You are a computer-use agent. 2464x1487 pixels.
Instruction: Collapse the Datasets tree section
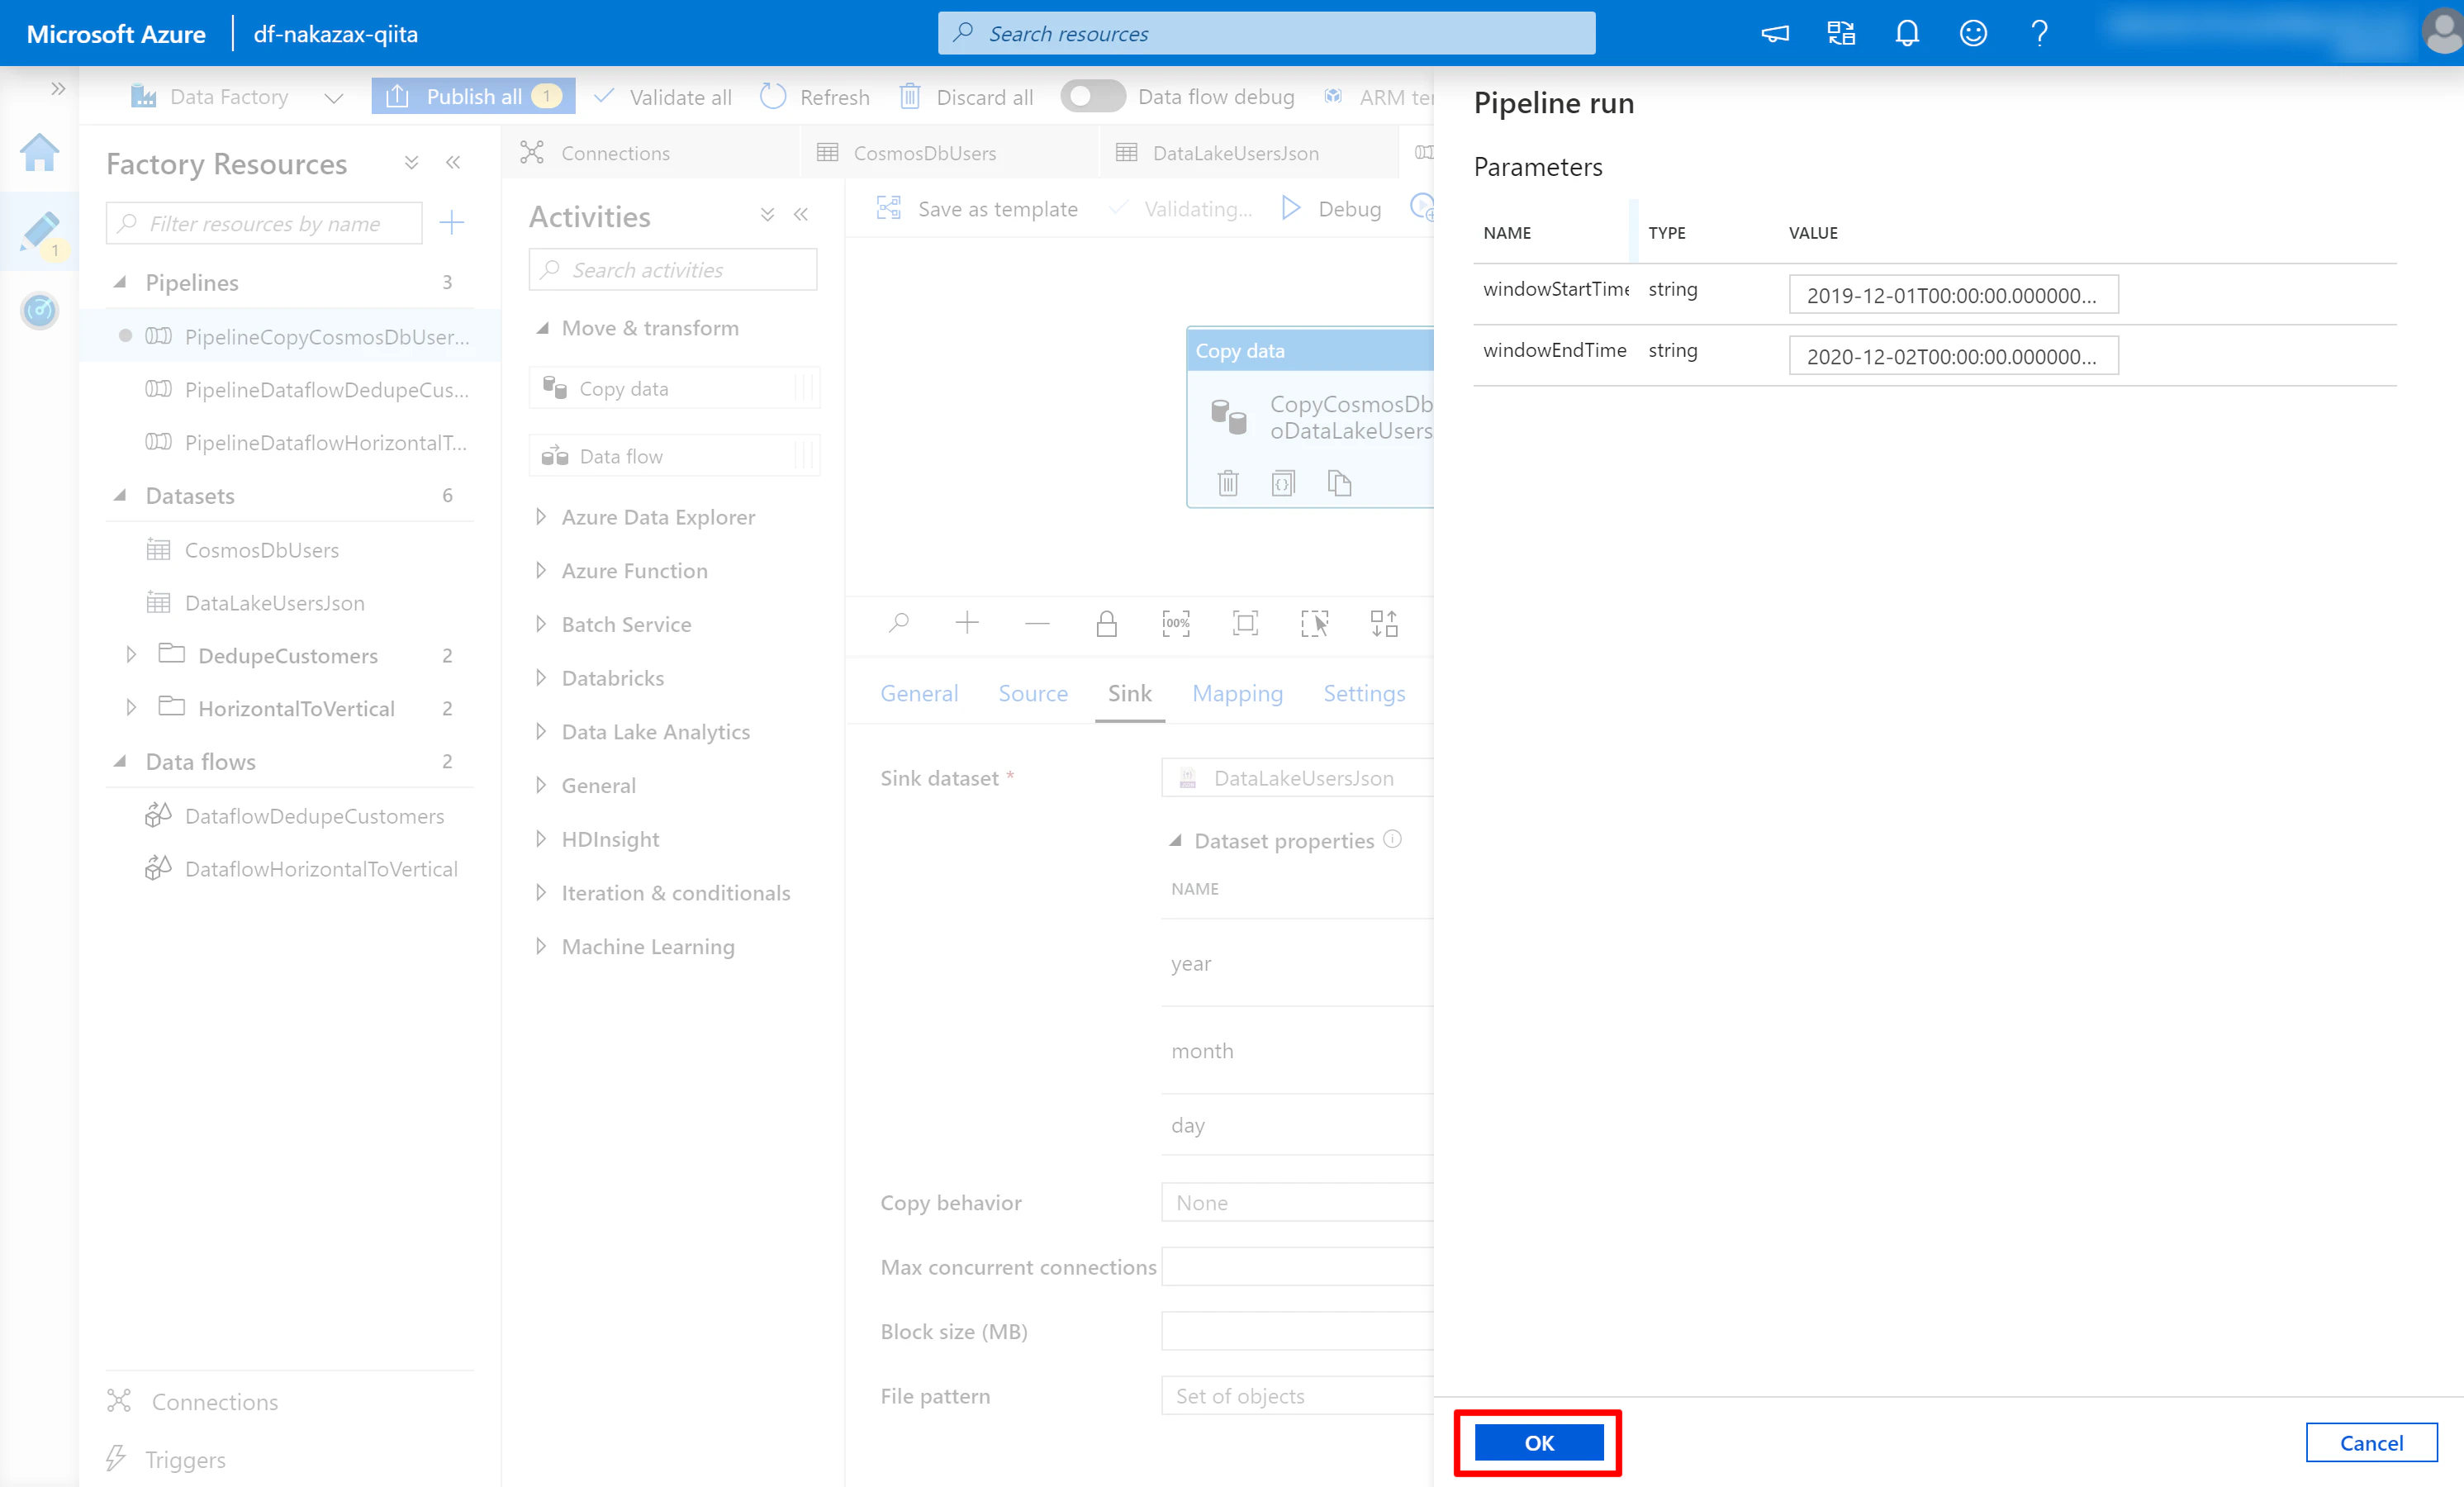click(x=119, y=496)
